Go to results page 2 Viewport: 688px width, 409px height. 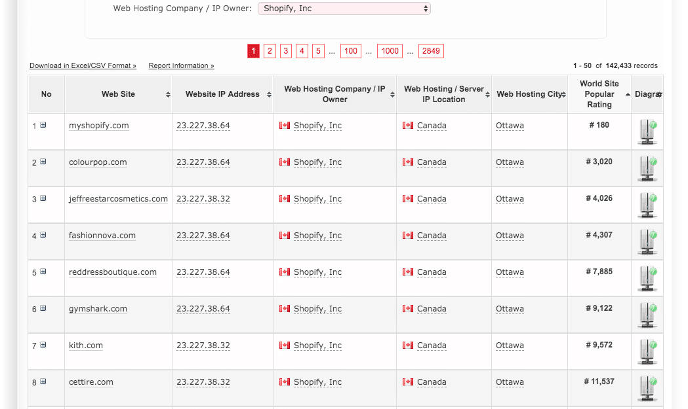[x=270, y=51]
